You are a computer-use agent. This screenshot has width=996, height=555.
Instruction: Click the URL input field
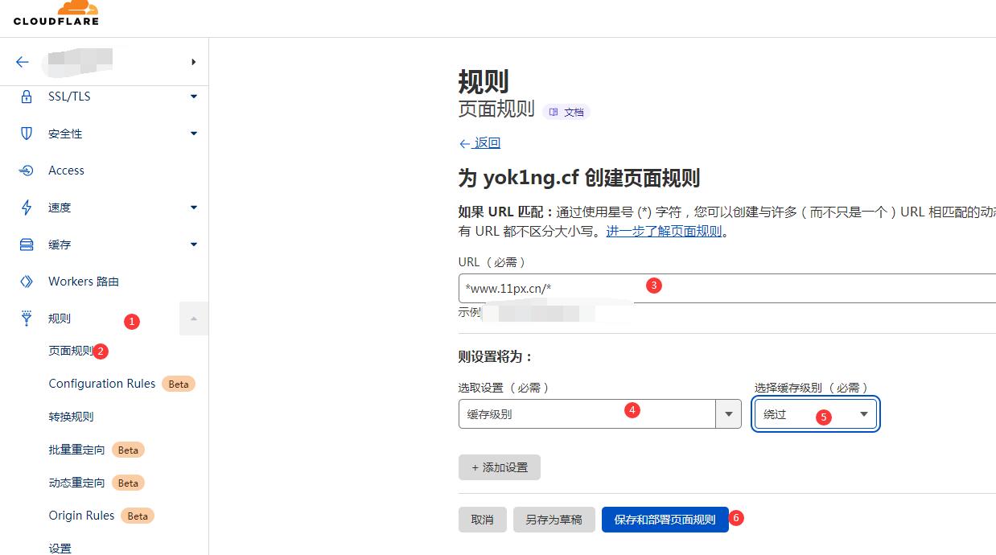727,288
